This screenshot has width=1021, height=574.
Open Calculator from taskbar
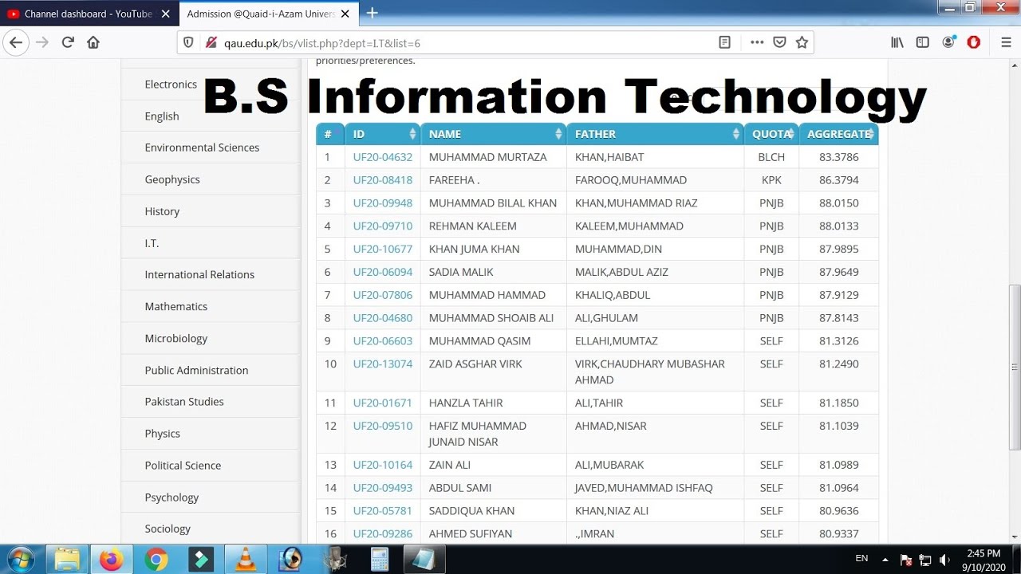pos(380,560)
